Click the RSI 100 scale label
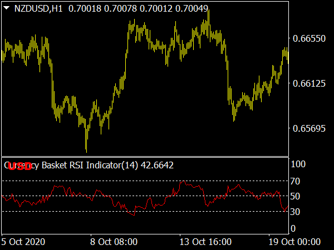 click(x=298, y=164)
